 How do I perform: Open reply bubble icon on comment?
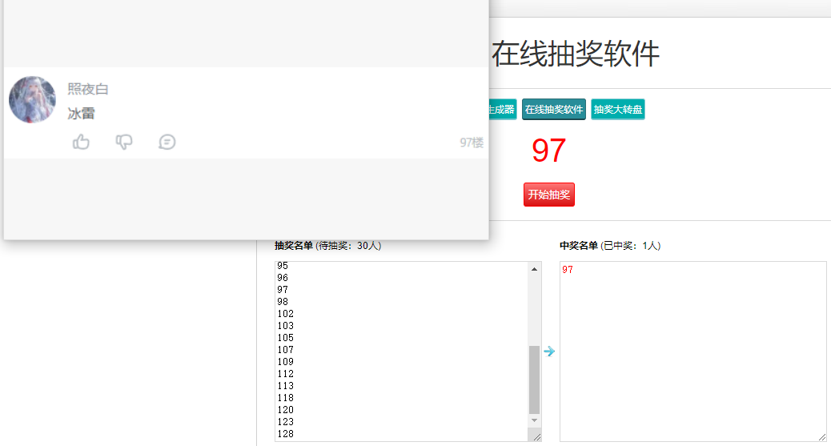click(x=167, y=142)
